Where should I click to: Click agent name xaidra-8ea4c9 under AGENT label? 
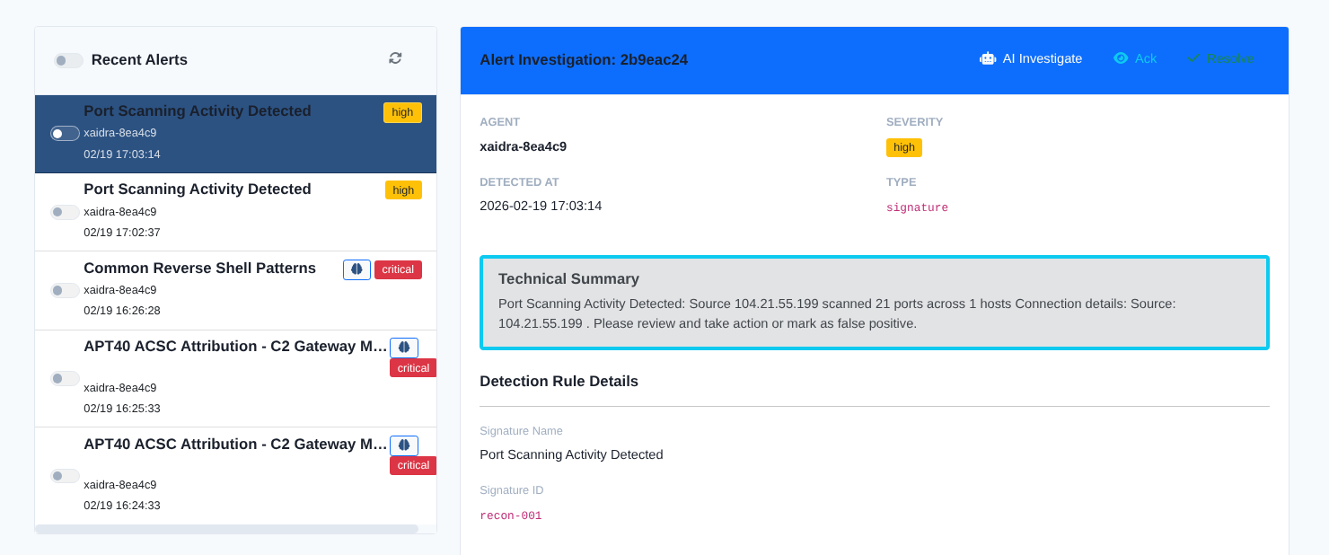523,146
